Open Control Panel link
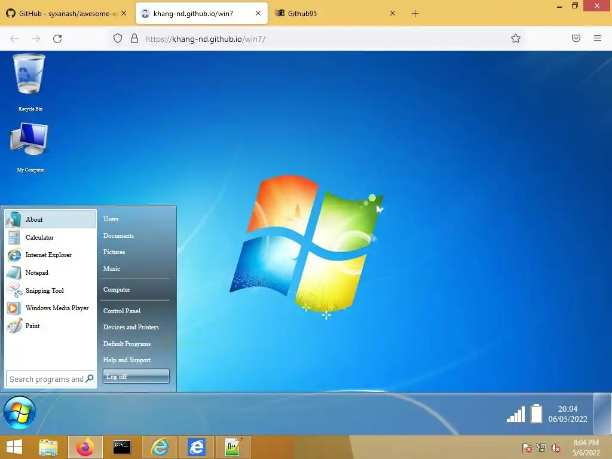This screenshot has height=459, width=612. (122, 311)
